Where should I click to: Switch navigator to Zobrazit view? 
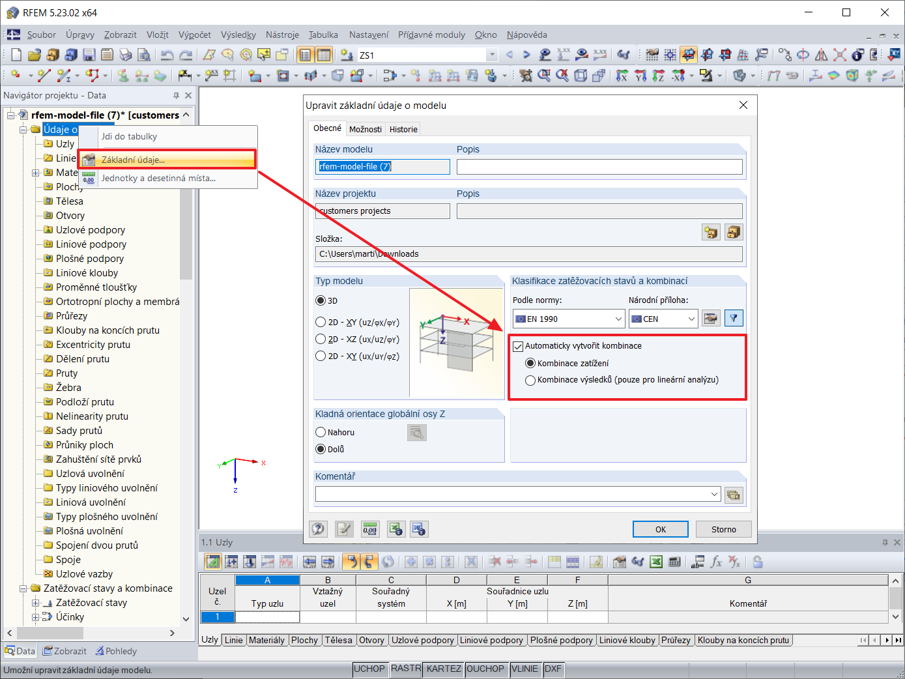click(65, 651)
